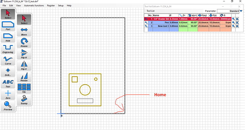Viewport: 245px width, 130px height.
Task: Pick the Zero point tool
Action: tap(8, 95)
